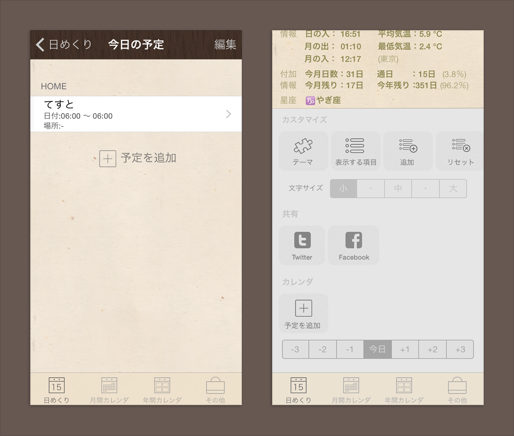Tap the やぎ座 zodiac icon
514x436 pixels.
(310, 101)
